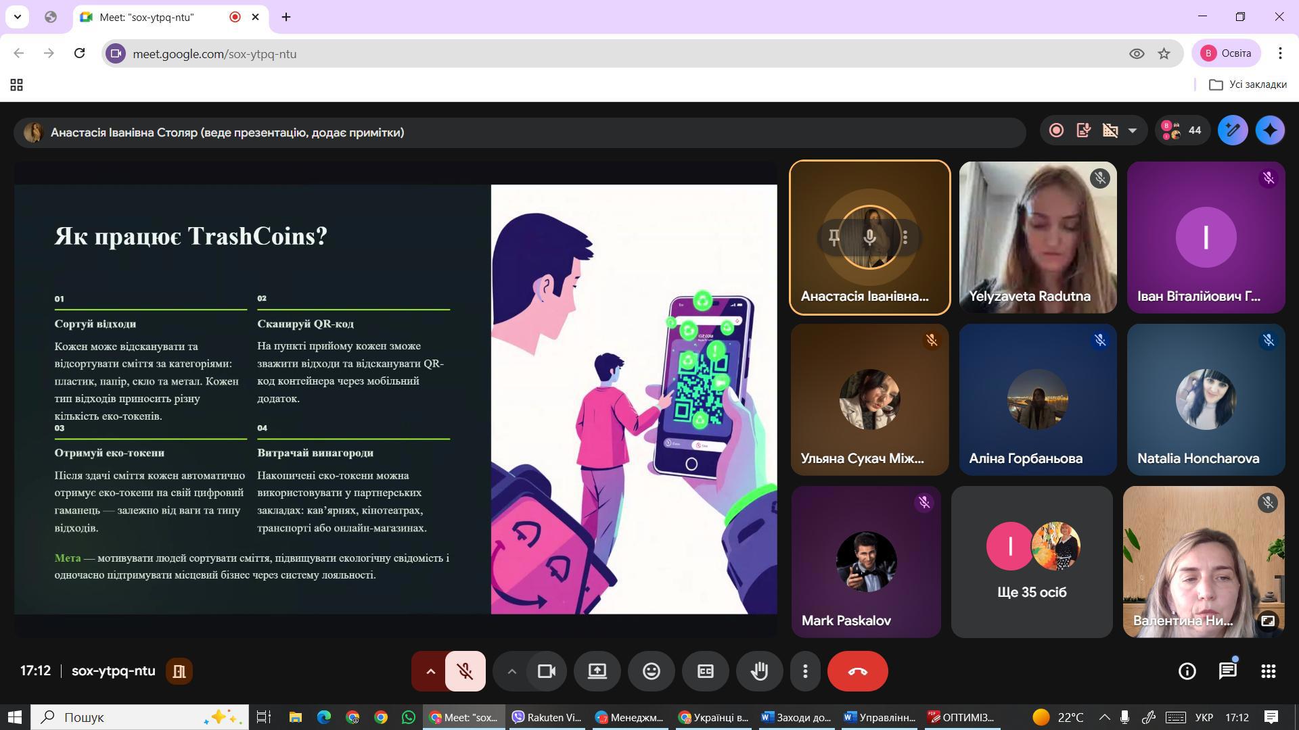Open Rakuten Viber from the taskbar
Image resolution: width=1299 pixels, height=730 pixels.
click(547, 717)
